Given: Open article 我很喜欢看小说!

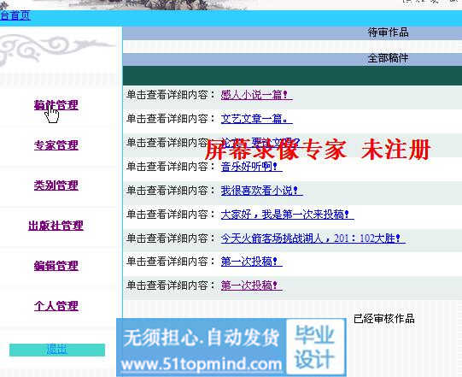Looking at the screenshot, I should 261,191.
